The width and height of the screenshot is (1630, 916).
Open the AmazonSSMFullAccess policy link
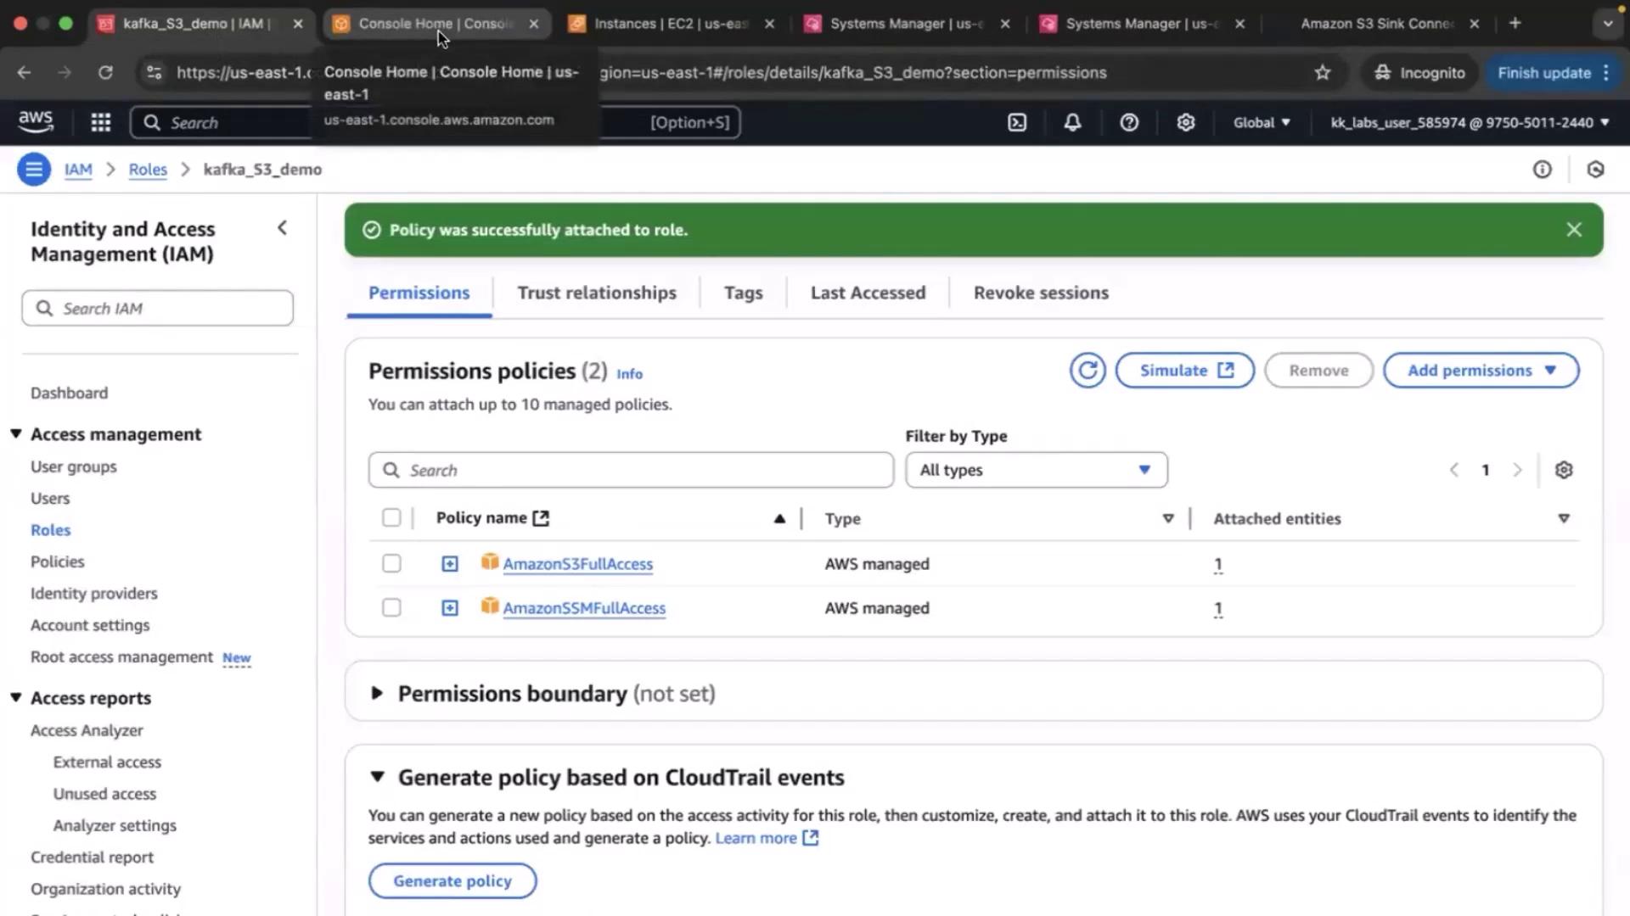584,608
